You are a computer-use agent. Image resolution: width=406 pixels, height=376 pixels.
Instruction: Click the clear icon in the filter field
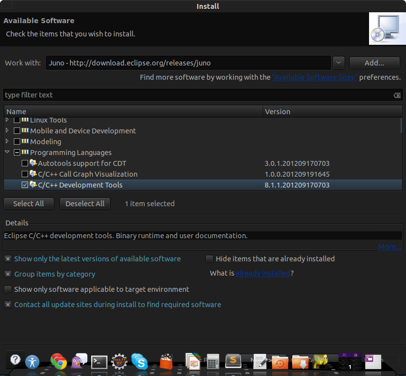(x=397, y=95)
